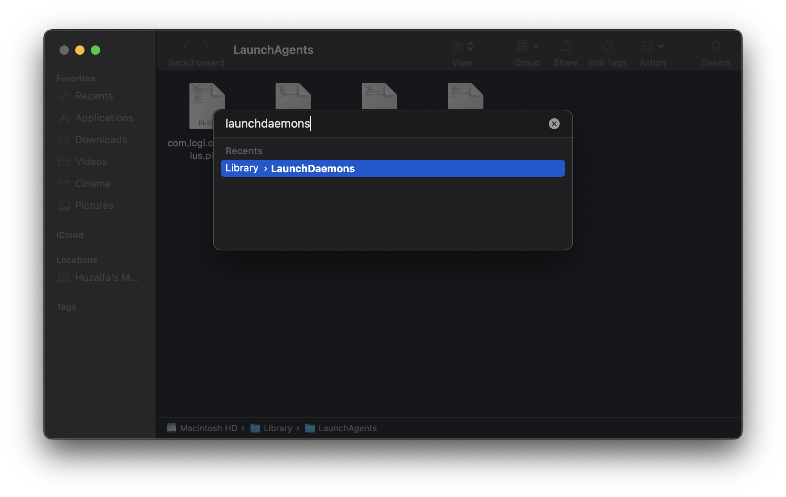Go to Downloads in the sidebar
The image size is (786, 497).
[x=101, y=140]
